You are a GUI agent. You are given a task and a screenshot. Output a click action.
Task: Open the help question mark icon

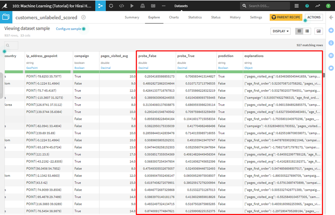pyautogui.click(x=307, y=6)
